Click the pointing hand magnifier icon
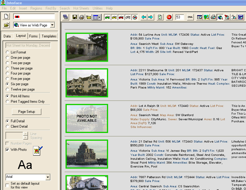 coord(234,17)
